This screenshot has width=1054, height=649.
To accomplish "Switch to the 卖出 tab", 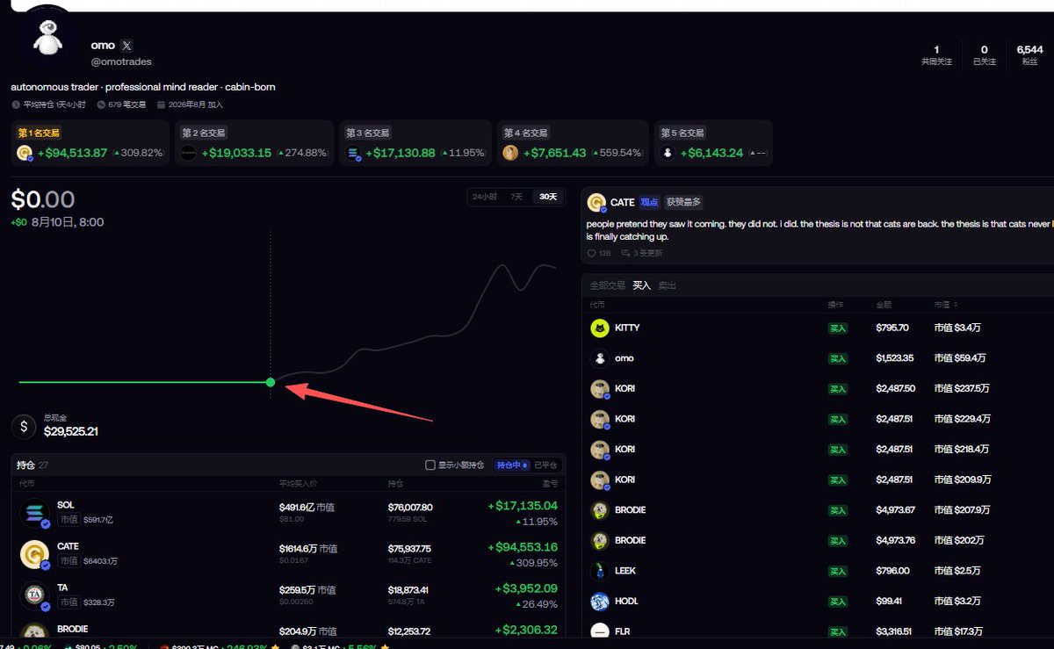I will tap(668, 285).
